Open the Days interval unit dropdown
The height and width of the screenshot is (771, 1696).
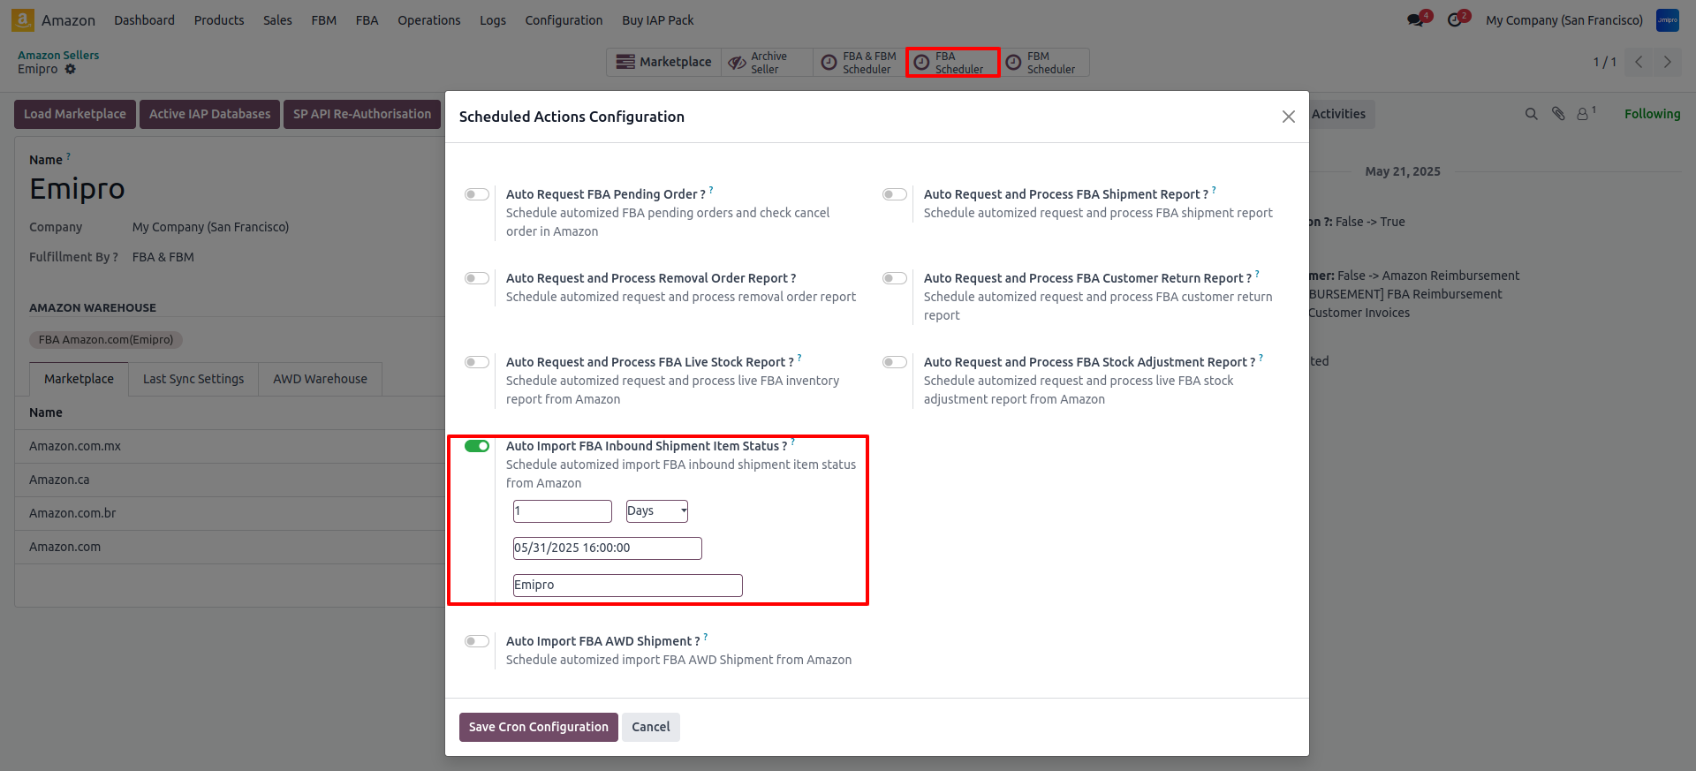tap(656, 511)
